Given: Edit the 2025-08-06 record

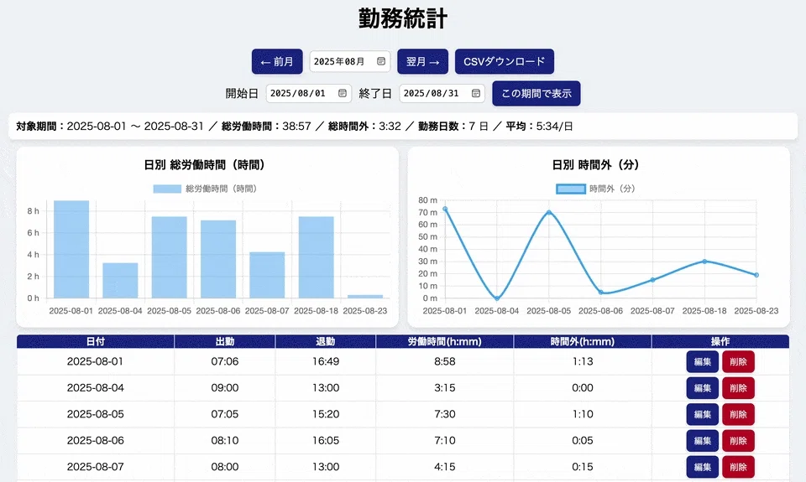Looking at the screenshot, I should point(702,440).
